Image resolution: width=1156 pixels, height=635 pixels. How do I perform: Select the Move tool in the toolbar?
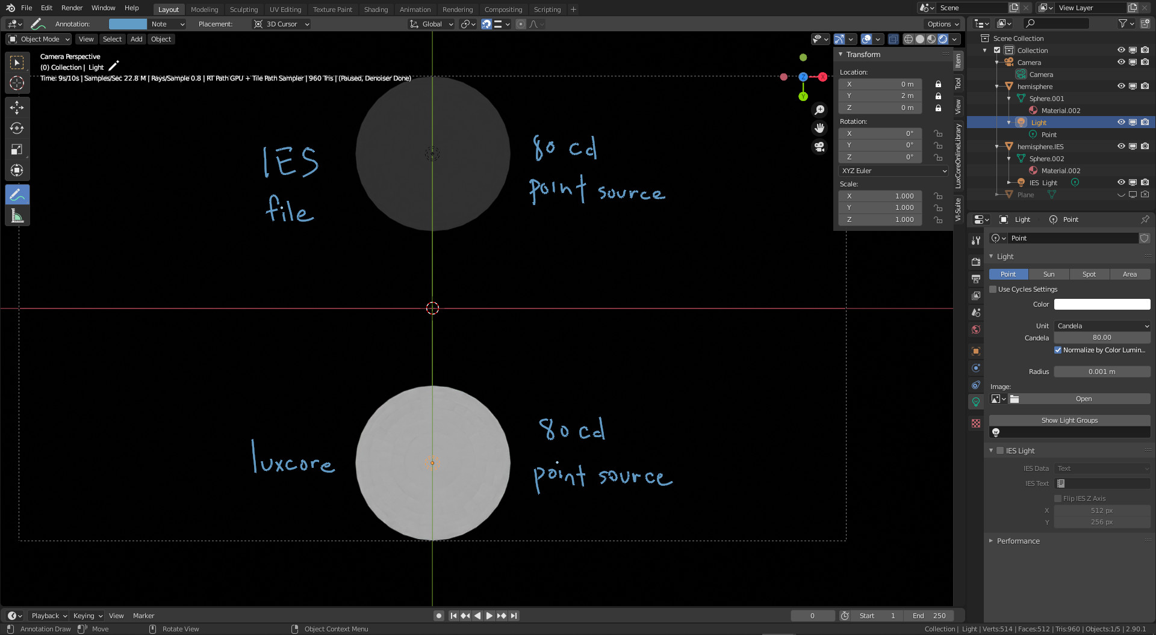click(17, 108)
